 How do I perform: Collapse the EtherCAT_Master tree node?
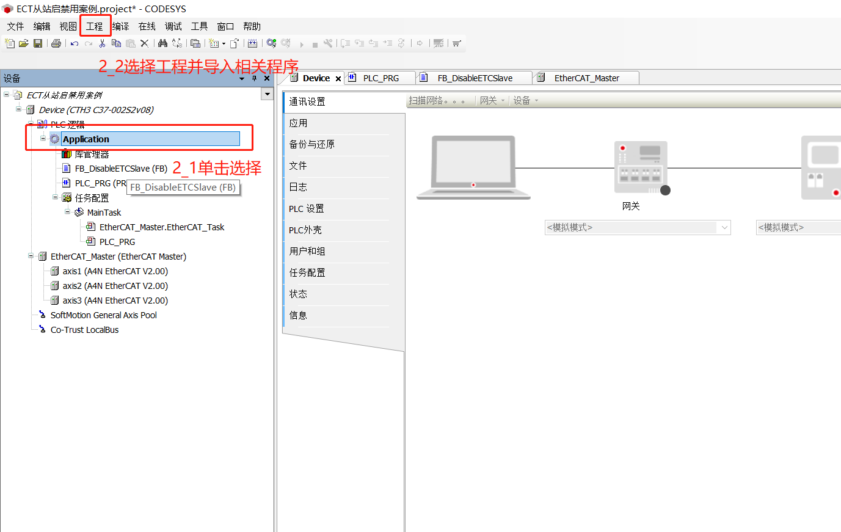point(31,256)
